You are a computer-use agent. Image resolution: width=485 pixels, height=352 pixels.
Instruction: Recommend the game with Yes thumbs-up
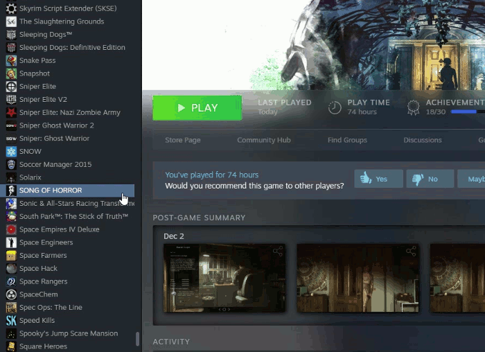click(x=378, y=179)
